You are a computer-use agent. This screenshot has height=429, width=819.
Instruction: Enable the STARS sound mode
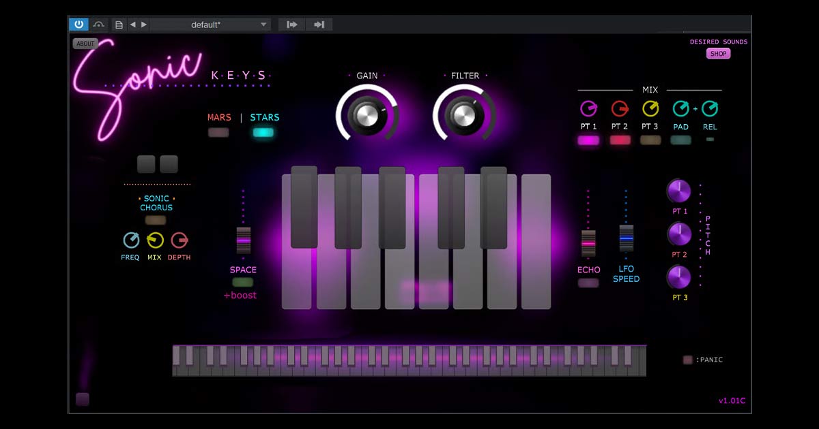click(263, 133)
